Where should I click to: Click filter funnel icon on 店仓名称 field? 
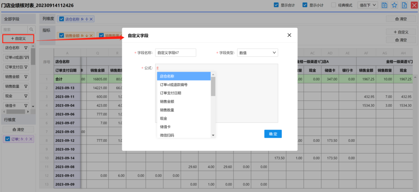coord(26,48)
